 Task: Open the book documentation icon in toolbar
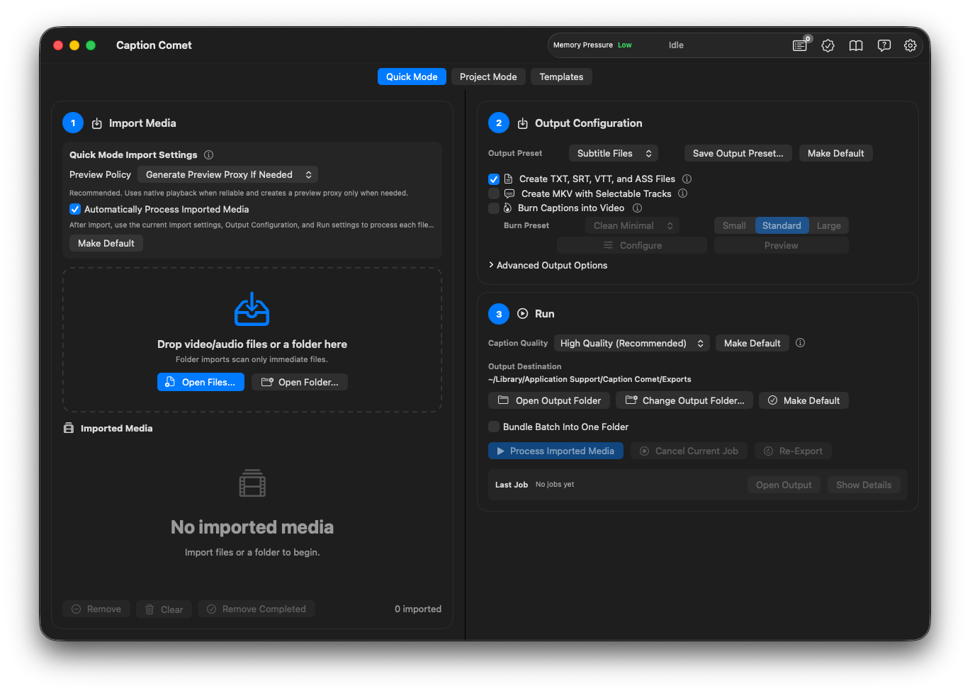[x=856, y=45]
